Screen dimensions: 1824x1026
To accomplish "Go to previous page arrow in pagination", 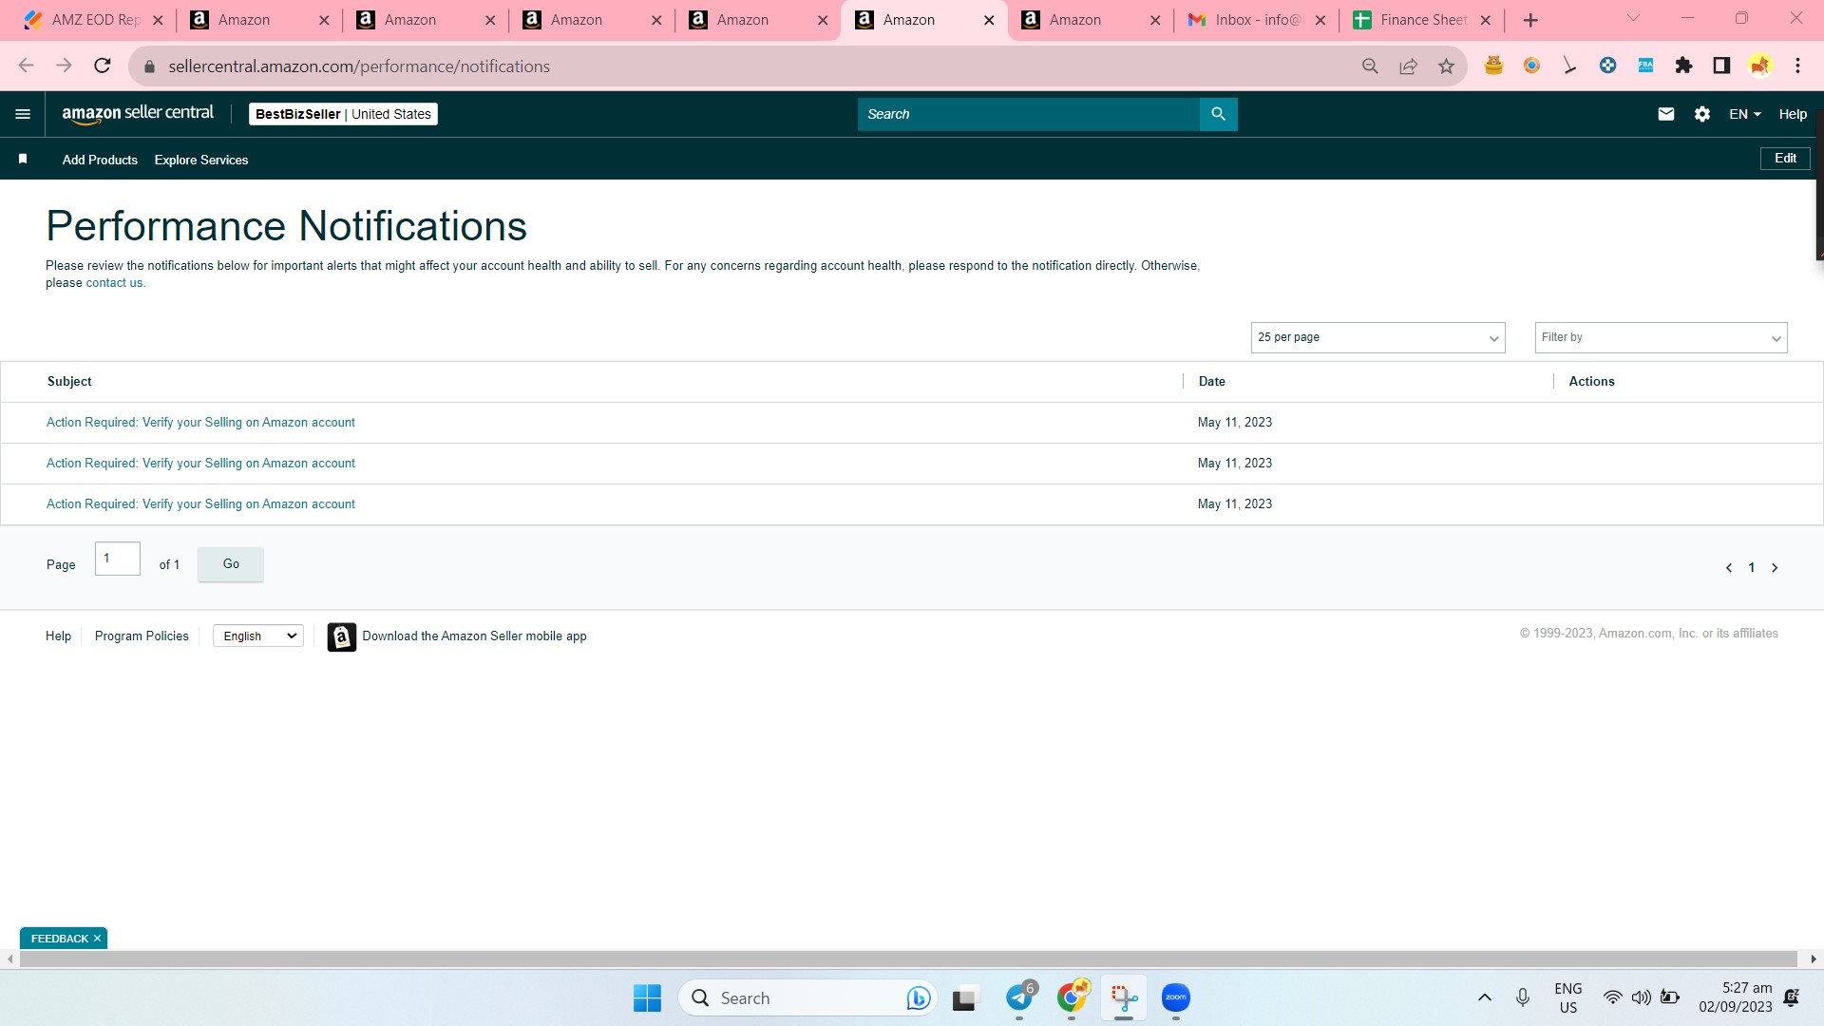I will pos(1729,568).
